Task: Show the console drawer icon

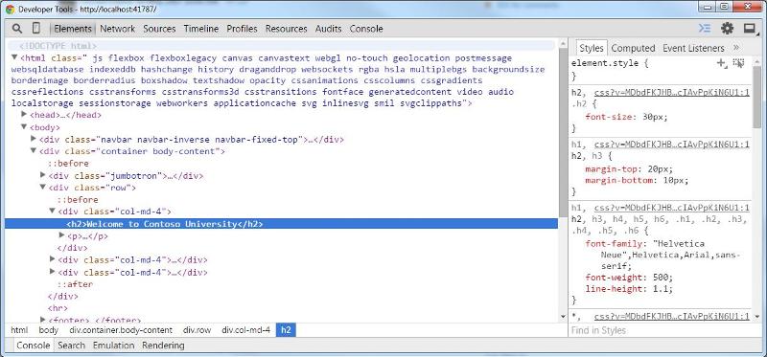Action: (705, 29)
